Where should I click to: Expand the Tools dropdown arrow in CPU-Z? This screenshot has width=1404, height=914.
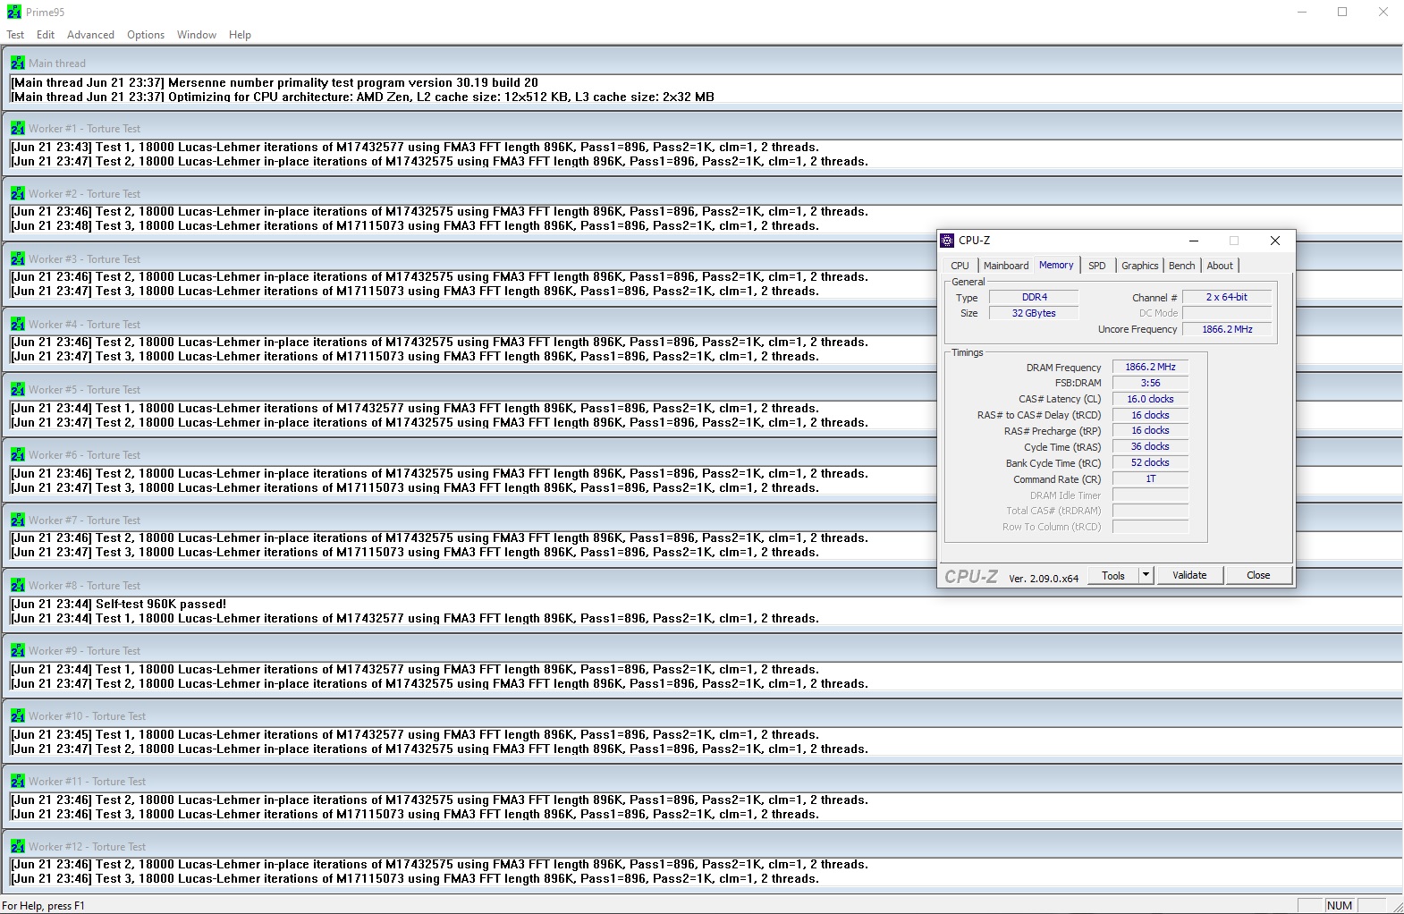point(1146,575)
